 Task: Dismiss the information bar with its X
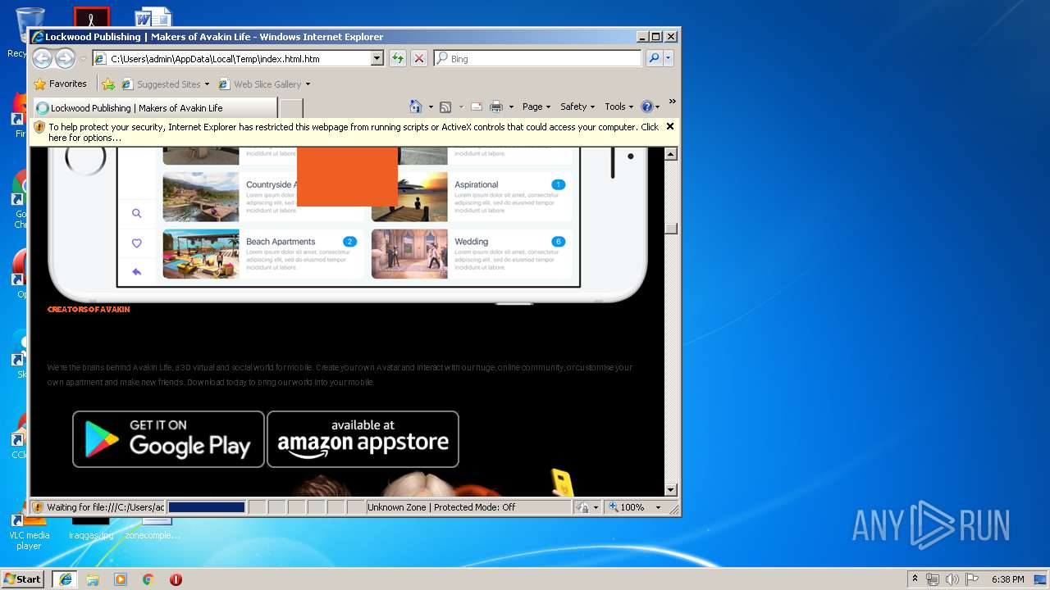tap(670, 126)
